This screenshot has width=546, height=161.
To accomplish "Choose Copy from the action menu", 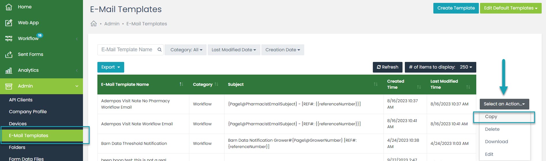I will pos(491,117).
